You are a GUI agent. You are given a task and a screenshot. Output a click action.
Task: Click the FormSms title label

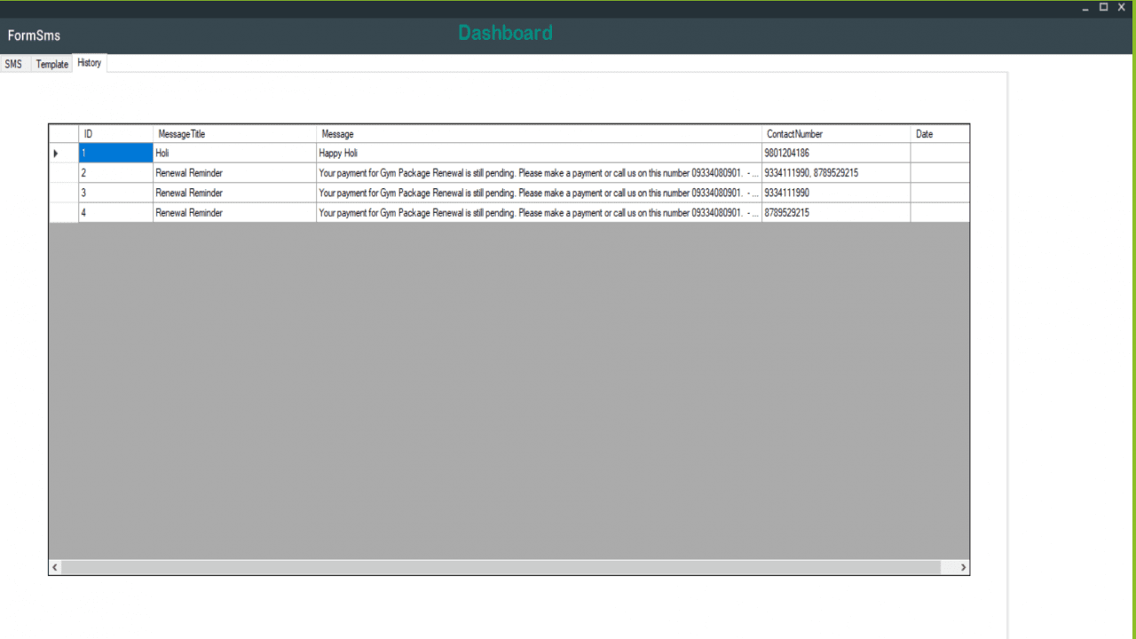[34, 35]
